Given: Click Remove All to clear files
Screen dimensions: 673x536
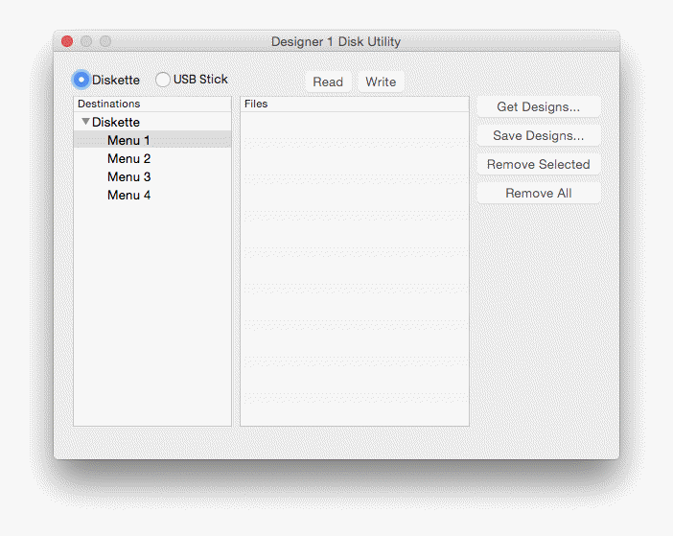Looking at the screenshot, I should [x=538, y=193].
